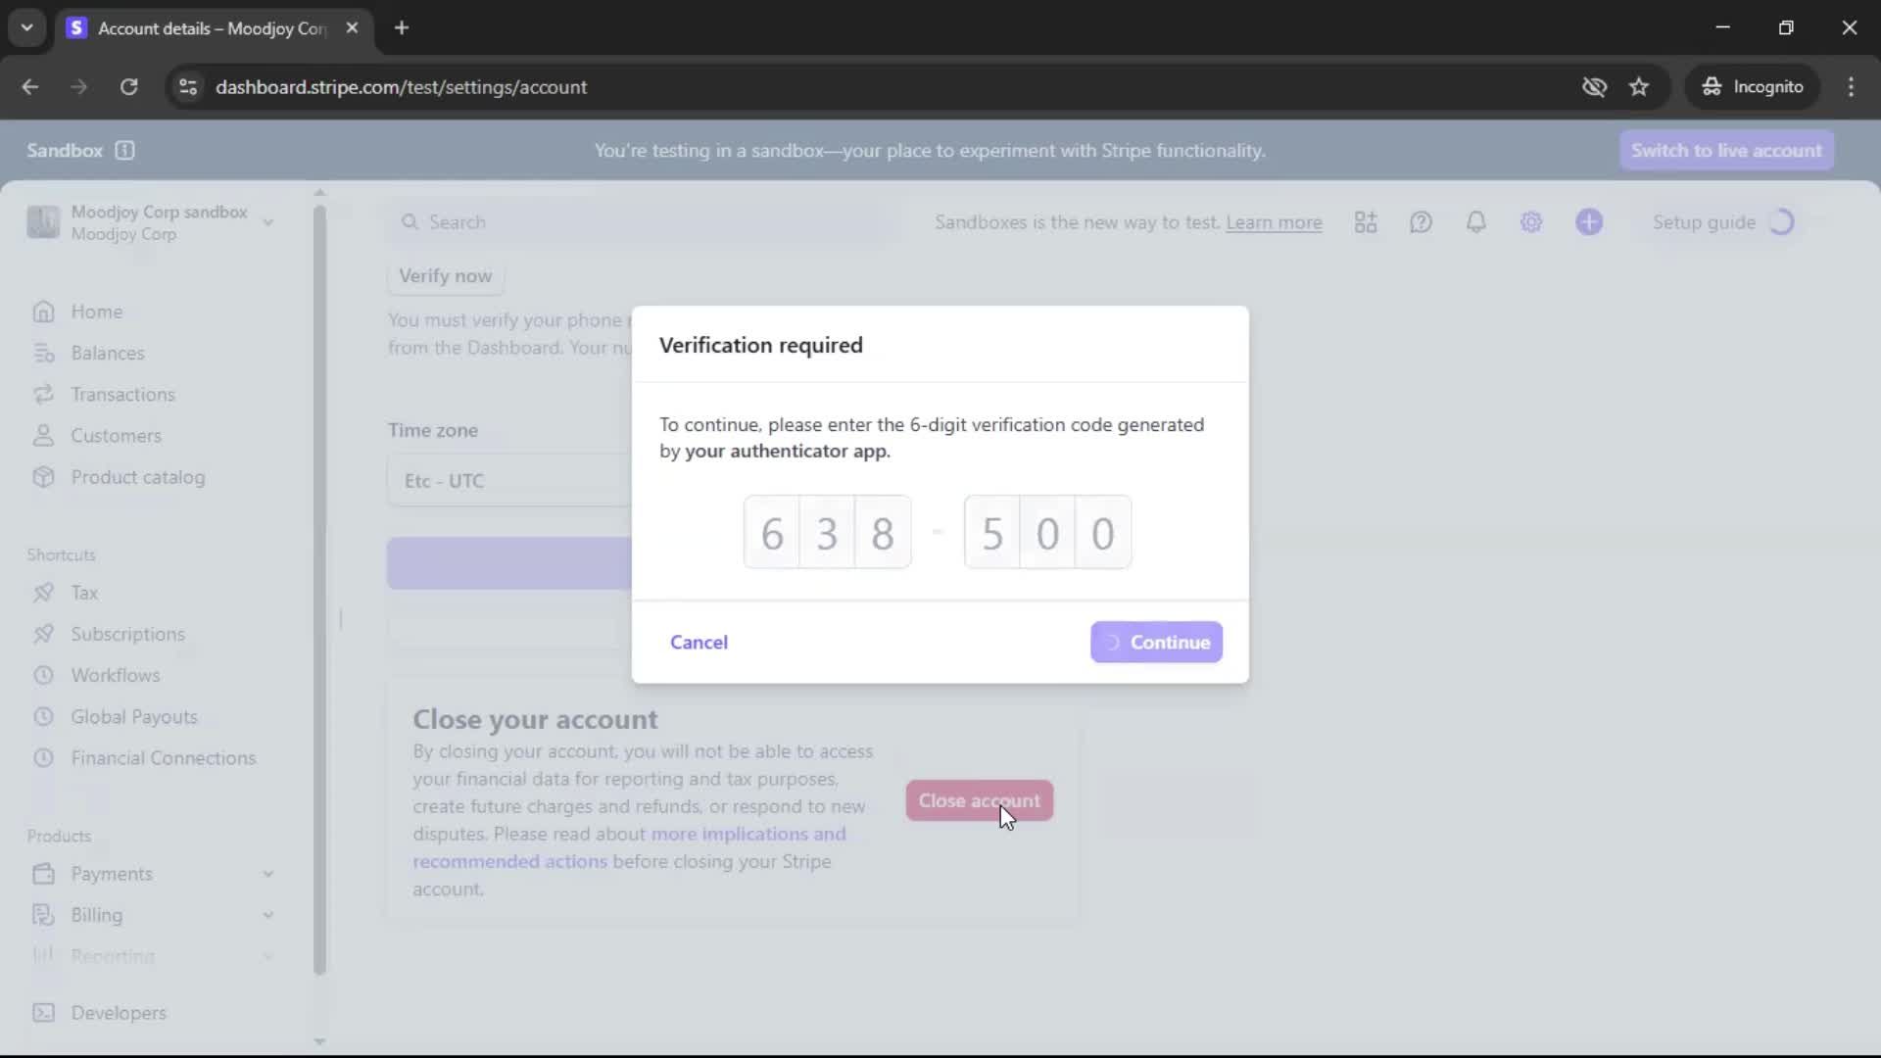The width and height of the screenshot is (1881, 1058).
Task: Click the Sandbox info icon
Action: pyautogui.click(x=124, y=150)
